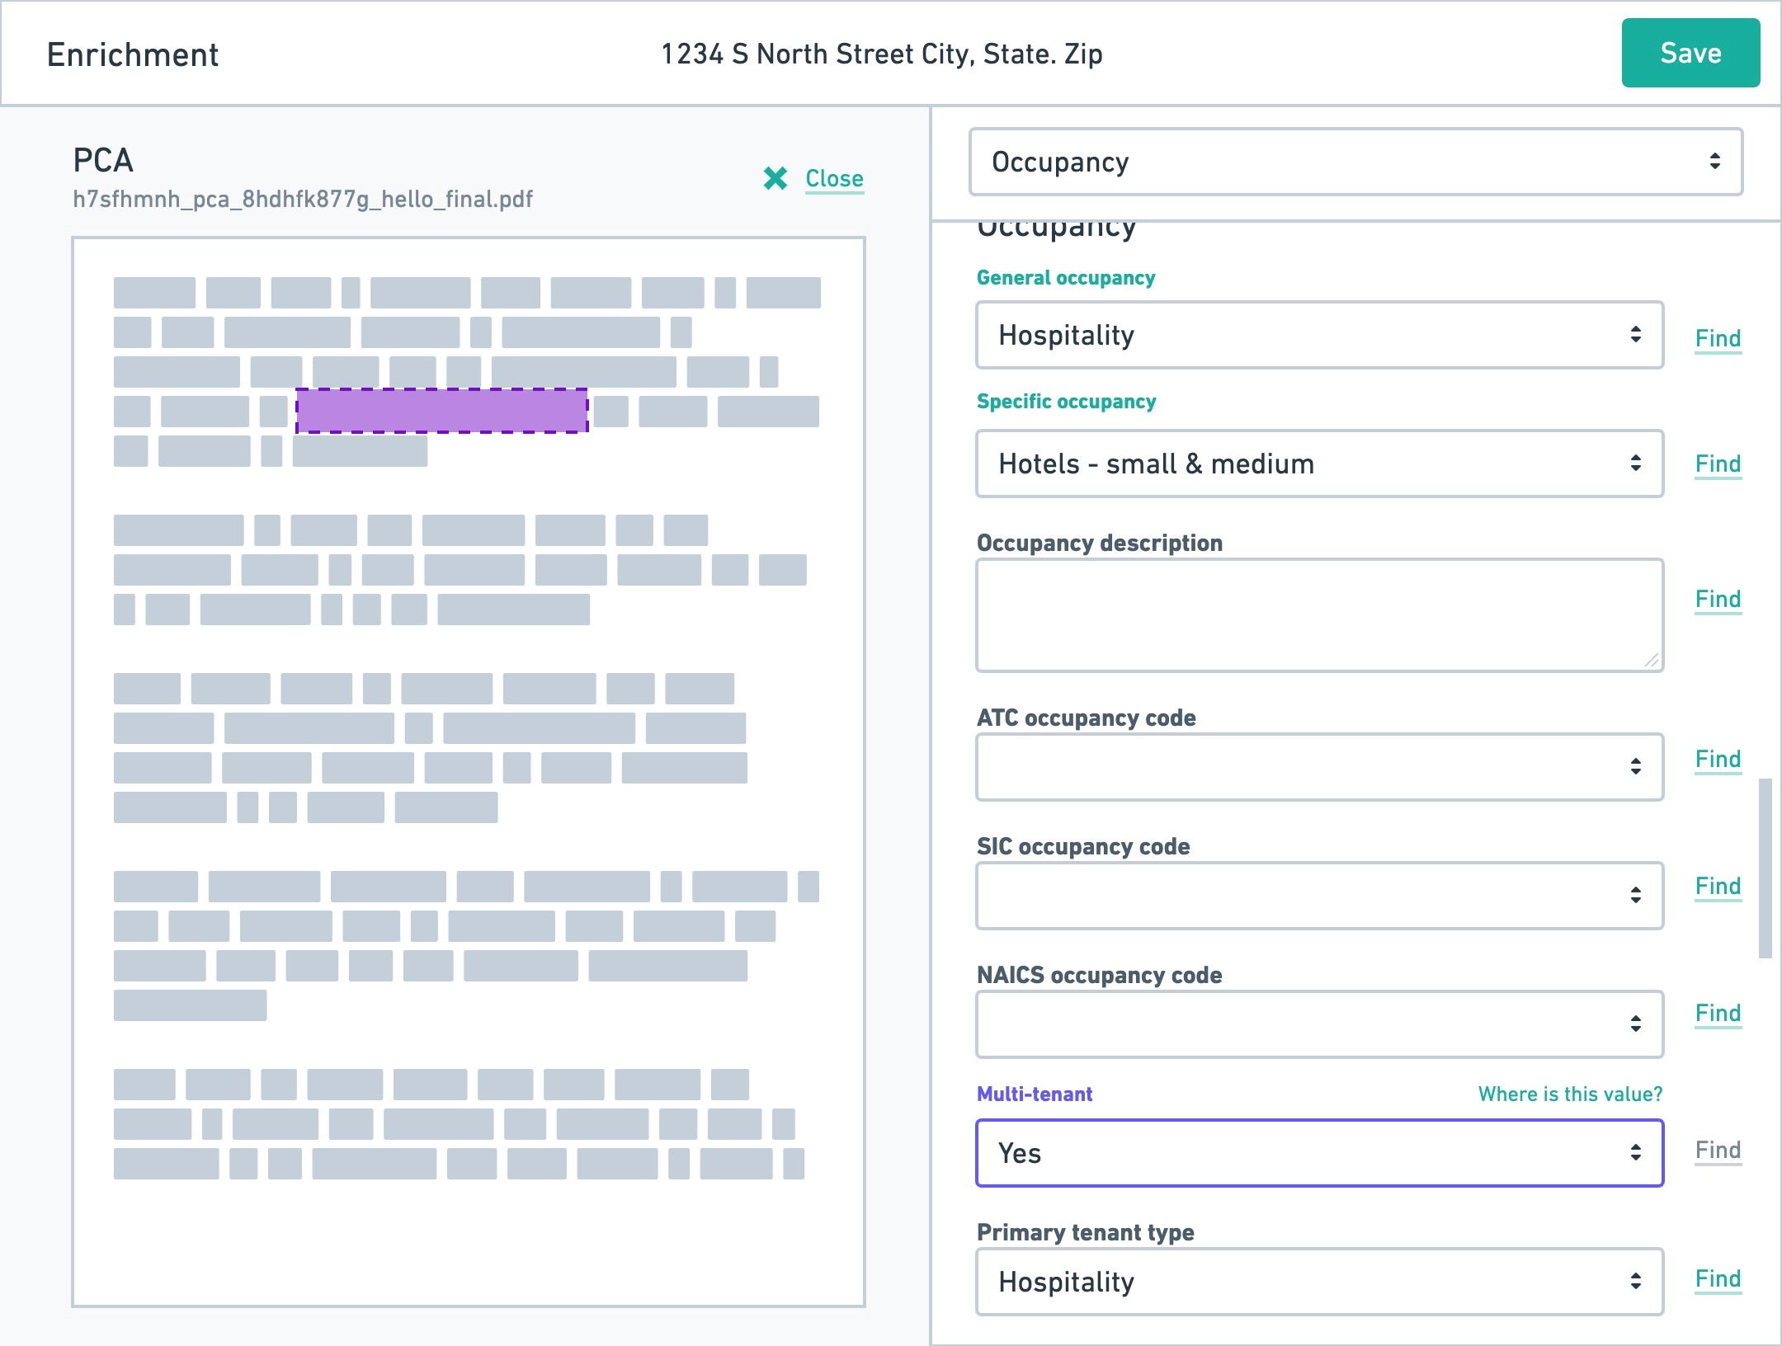1782x1346 pixels.
Task: Click Find next to General occupancy
Action: (1718, 338)
